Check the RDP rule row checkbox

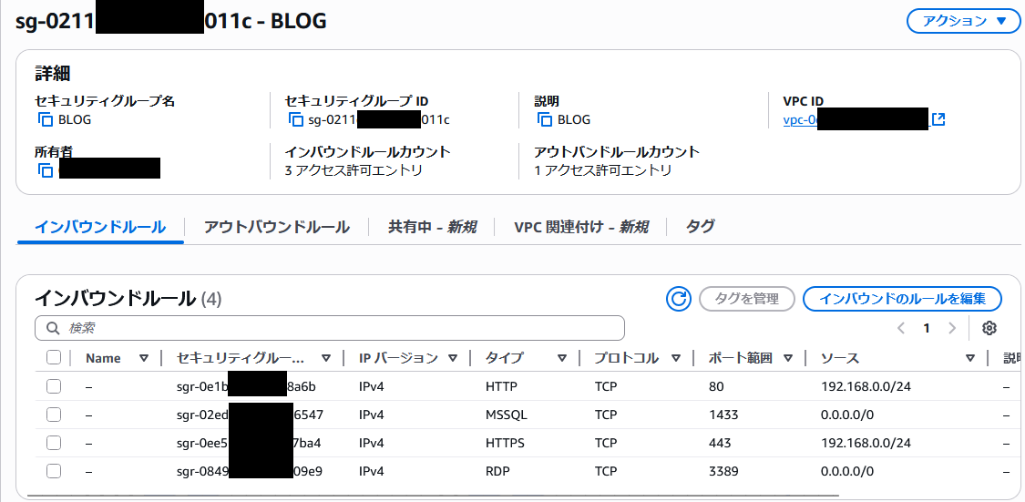(x=54, y=471)
